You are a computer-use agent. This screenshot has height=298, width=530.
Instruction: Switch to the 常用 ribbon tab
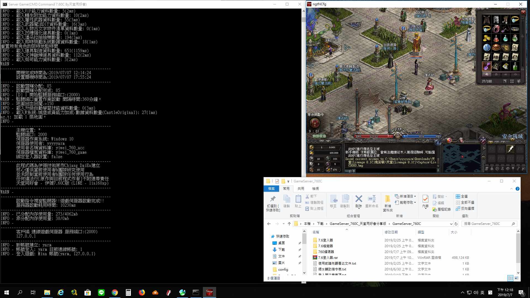[286, 189]
